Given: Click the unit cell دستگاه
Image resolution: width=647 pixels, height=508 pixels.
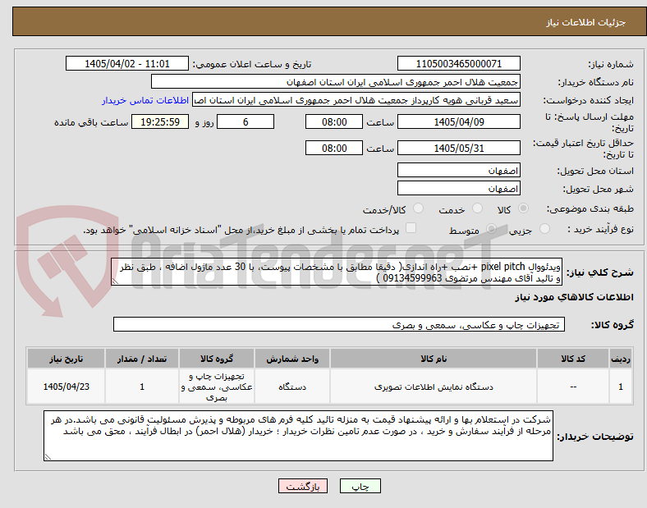Looking at the screenshot, I should [x=292, y=387].
